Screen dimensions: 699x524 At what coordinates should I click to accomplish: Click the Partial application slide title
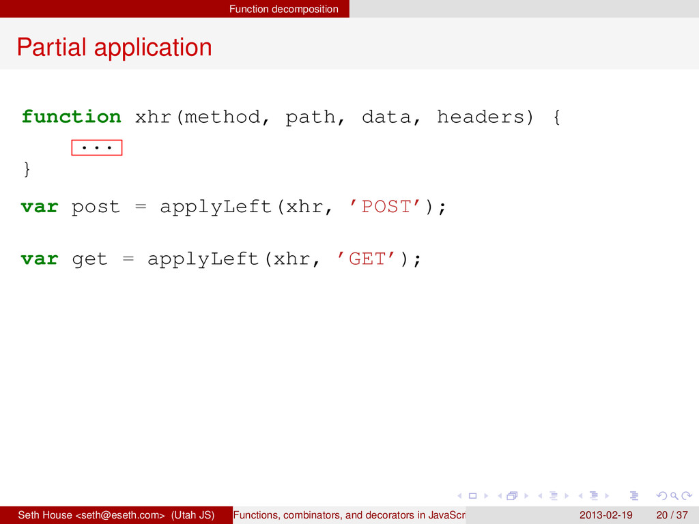pos(115,47)
